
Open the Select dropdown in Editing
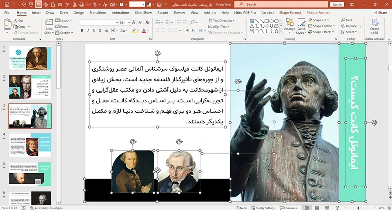click(349, 32)
